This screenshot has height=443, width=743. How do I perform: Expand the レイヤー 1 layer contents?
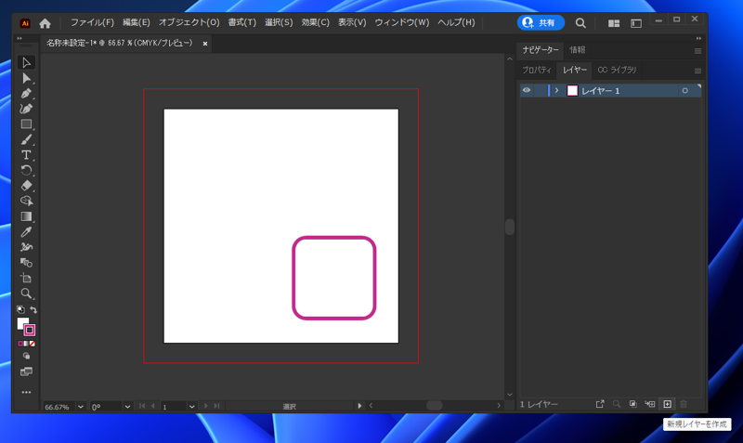click(x=556, y=90)
